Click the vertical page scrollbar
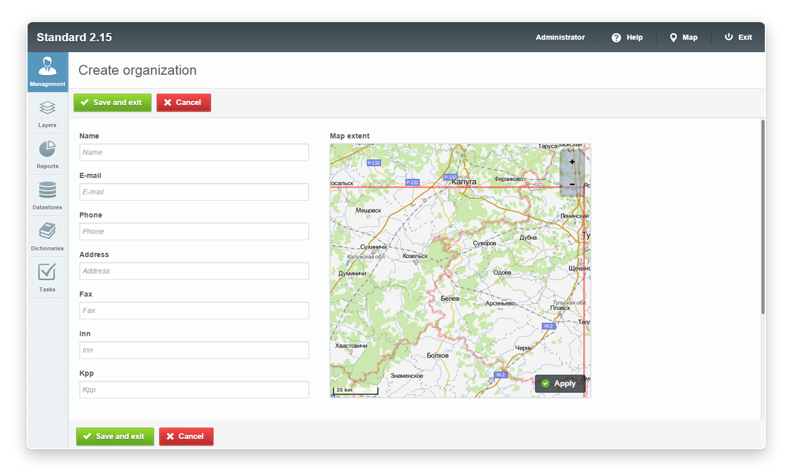This screenshot has width=794, height=468. [763, 216]
